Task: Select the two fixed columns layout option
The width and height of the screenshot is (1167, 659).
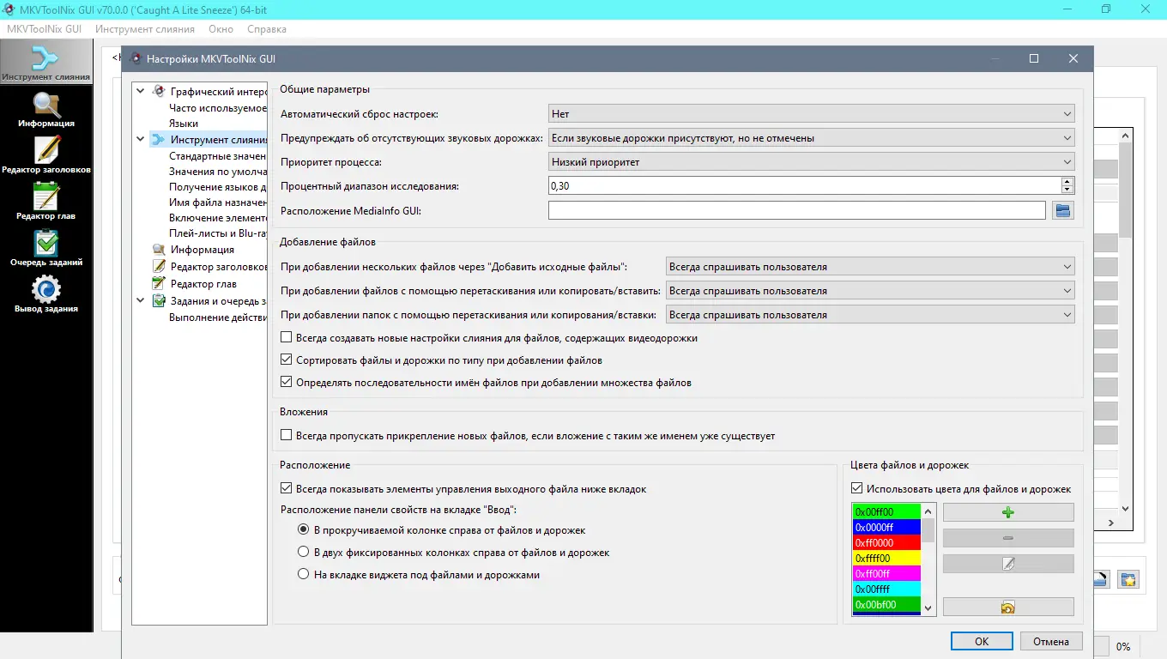Action: tap(303, 553)
